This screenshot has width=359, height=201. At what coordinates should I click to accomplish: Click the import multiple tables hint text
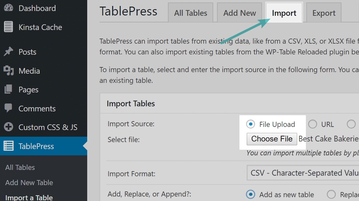[303, 153]
